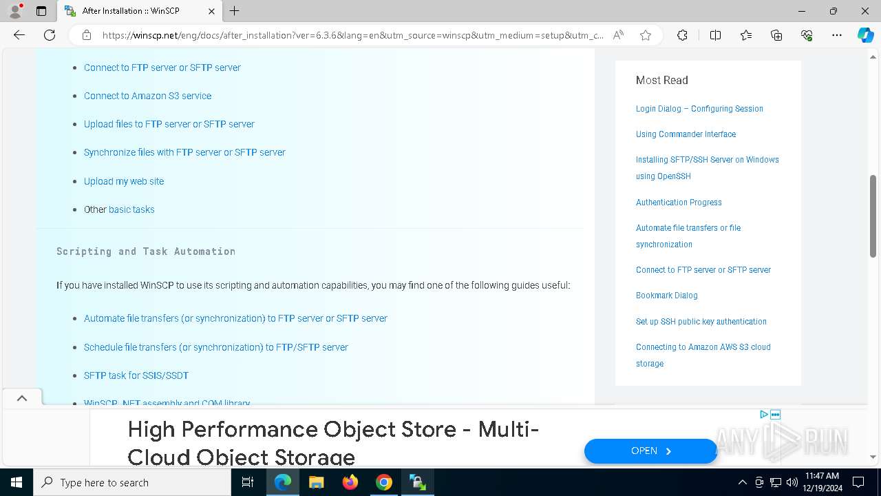
Task: Open the browser profile icon
Action: tap(15, 11)
